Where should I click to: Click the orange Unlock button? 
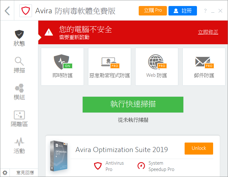[x=199, y=149]
